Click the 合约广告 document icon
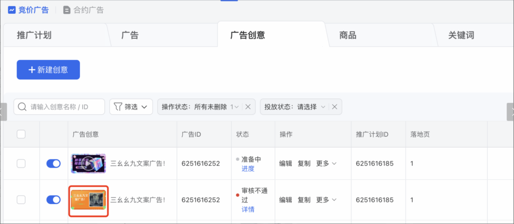This screenshot has width=514, height=224. coord(67,9)
